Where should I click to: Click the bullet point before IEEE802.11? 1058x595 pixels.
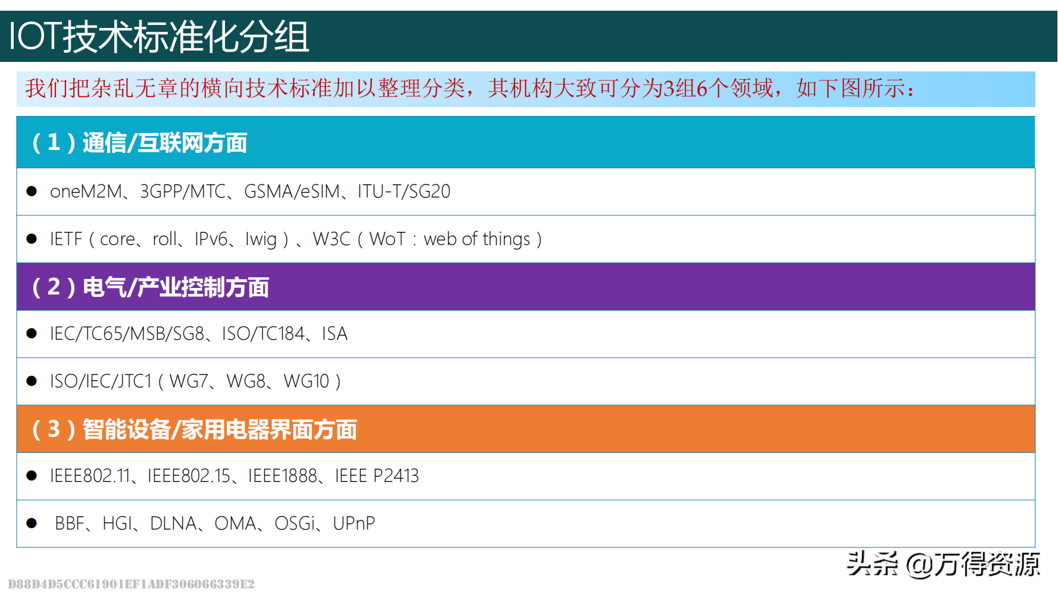(32, 476)
